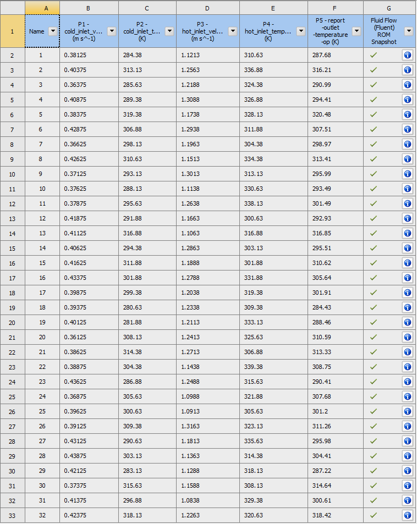Open P2 cold_inlet temperature filter dropdown
The height and width of the screenshot is (524, 417).
[x=169, y=31]
